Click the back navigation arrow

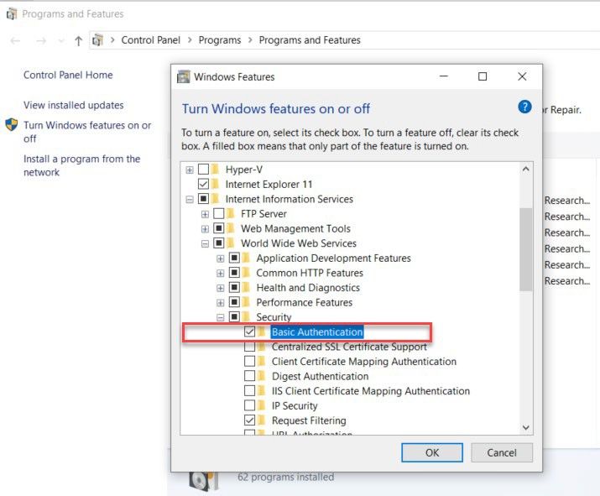coord(15,40)
